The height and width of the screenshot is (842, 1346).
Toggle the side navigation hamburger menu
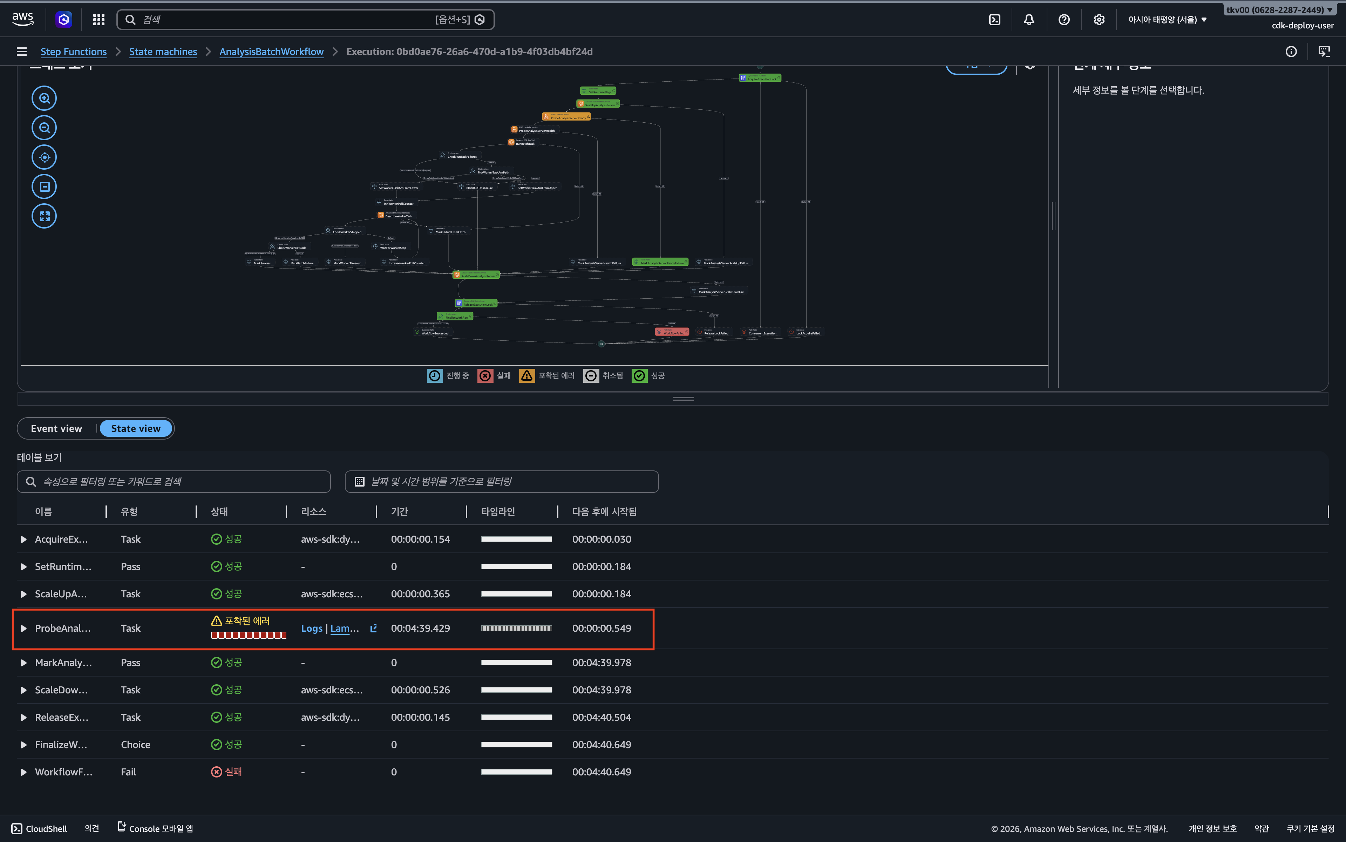coord(22,52)
